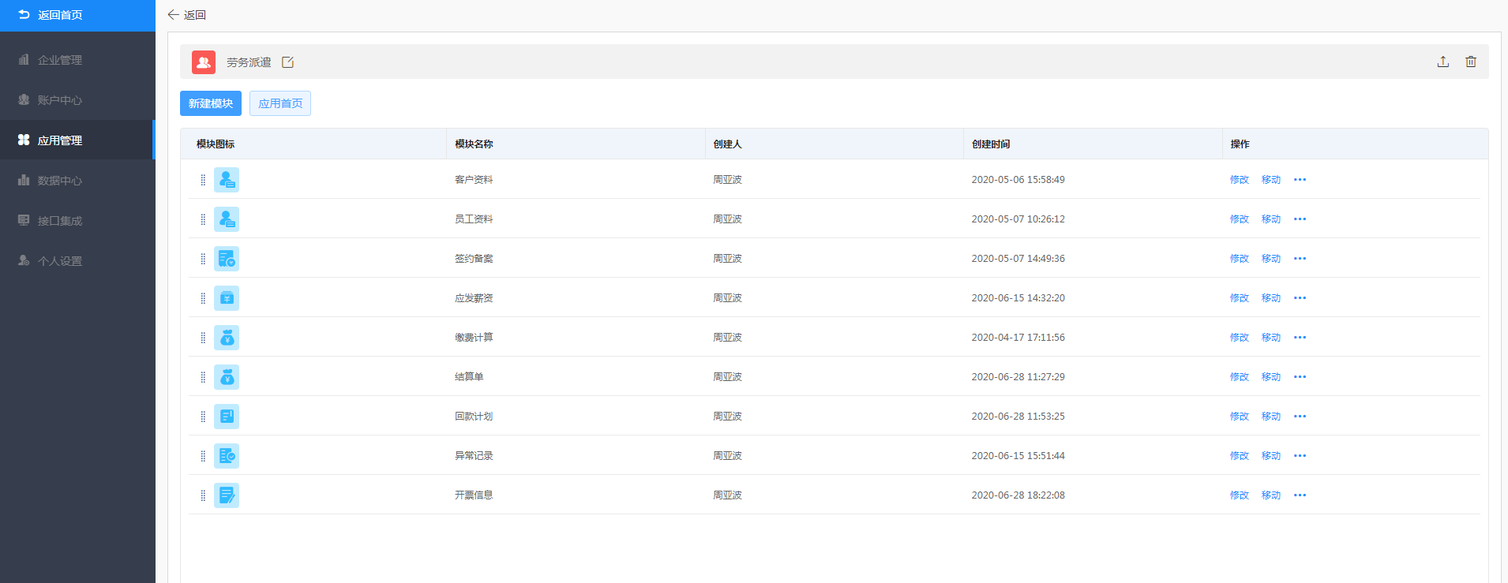Click the trash delete icon in header

pyautogui.click(x=1471, y=62)
